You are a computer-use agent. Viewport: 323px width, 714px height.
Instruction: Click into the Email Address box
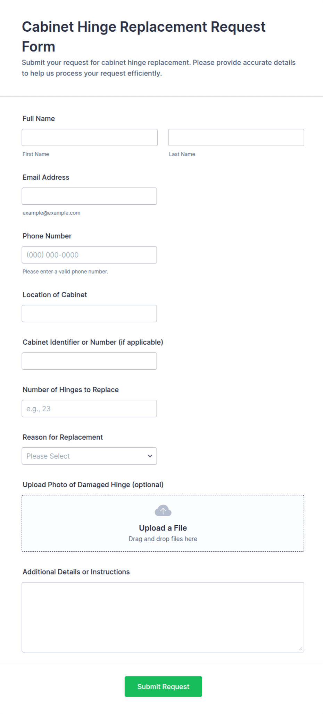tap(89, 196)
